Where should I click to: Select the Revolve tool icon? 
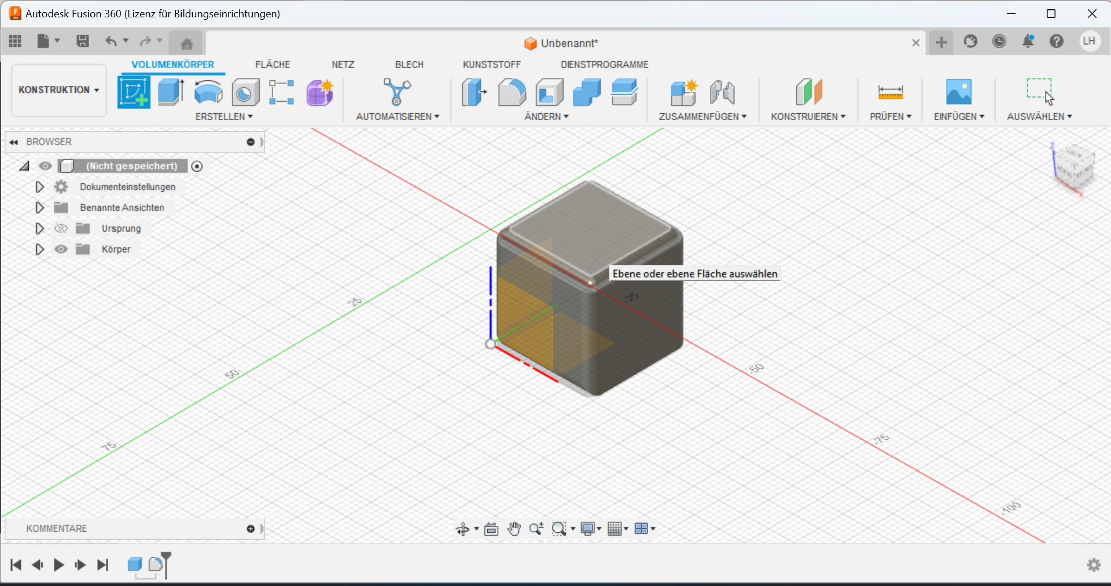(x=208, y=92)
